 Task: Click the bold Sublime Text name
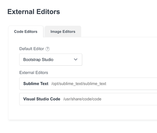[36, 84]
